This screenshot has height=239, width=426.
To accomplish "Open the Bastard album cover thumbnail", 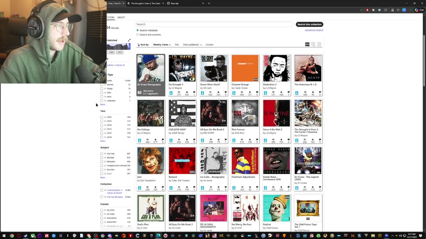I will click(x=182, y=161).
